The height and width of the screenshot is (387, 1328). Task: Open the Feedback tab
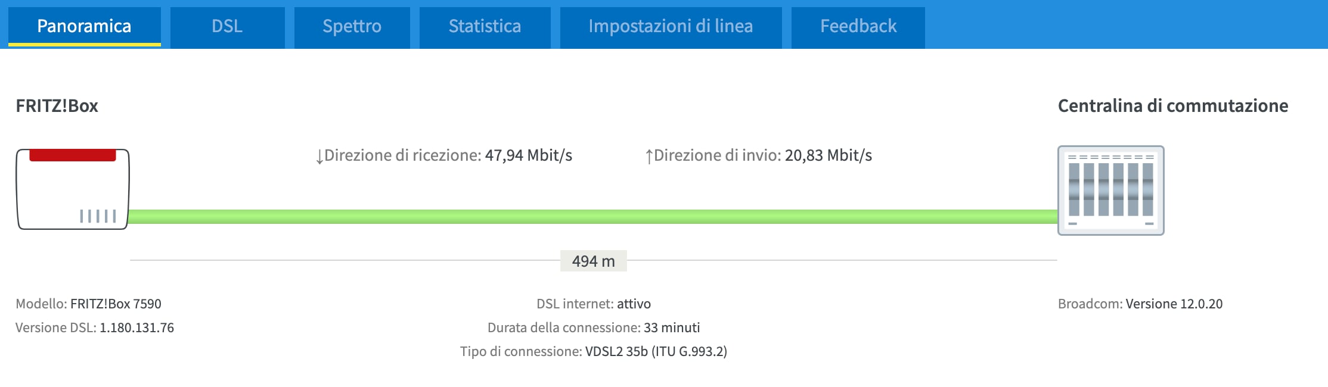point(858,27)
